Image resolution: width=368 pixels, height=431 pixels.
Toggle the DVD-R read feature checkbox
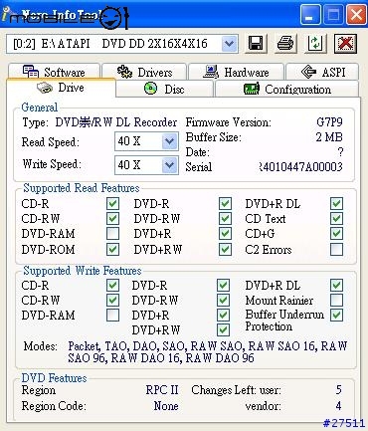(x=225, y=203)
